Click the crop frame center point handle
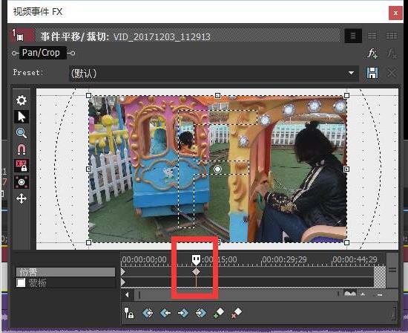The height and width of the screenshot is (333, 408). pyautogui.click(x=217, y=169)
